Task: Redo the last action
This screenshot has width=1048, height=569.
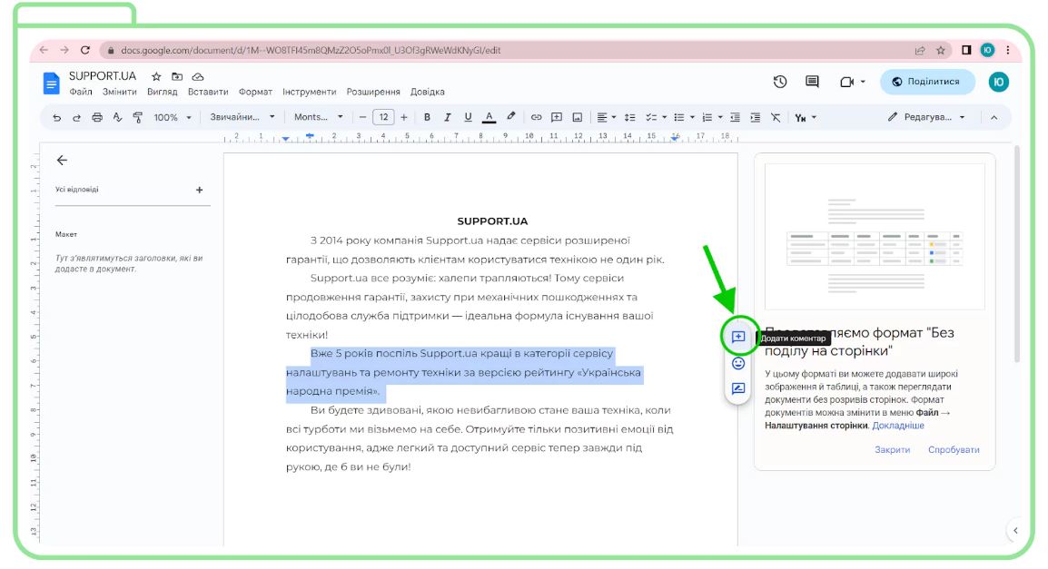Action: coord(77,118)
